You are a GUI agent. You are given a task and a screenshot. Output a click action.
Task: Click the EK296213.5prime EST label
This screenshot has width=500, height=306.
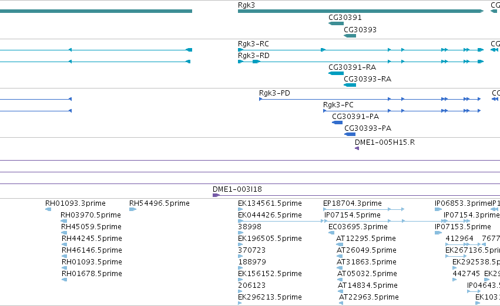(270, 297)
